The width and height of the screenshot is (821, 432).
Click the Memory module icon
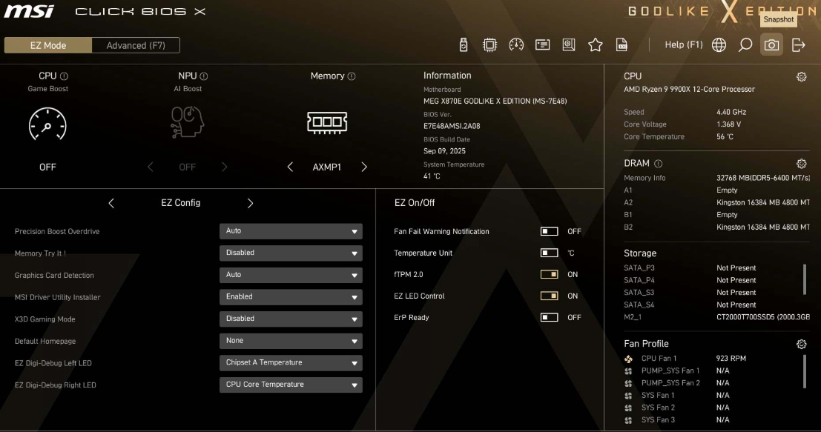pyautogui.click(x=327, y=122)
